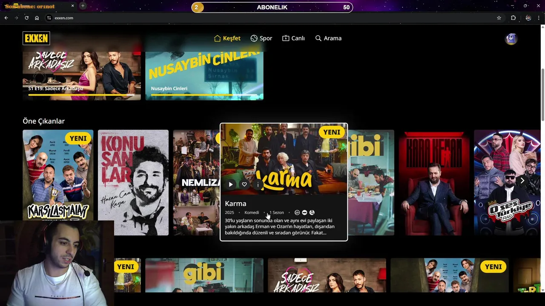Bookmark this page with star

[x=499, y=18]
